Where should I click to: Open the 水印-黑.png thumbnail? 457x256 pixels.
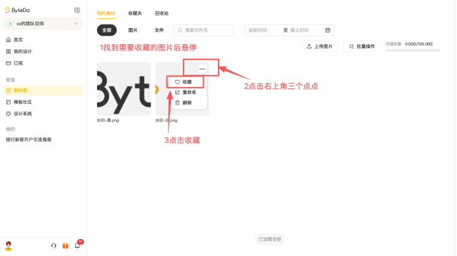tap(124, 88)
